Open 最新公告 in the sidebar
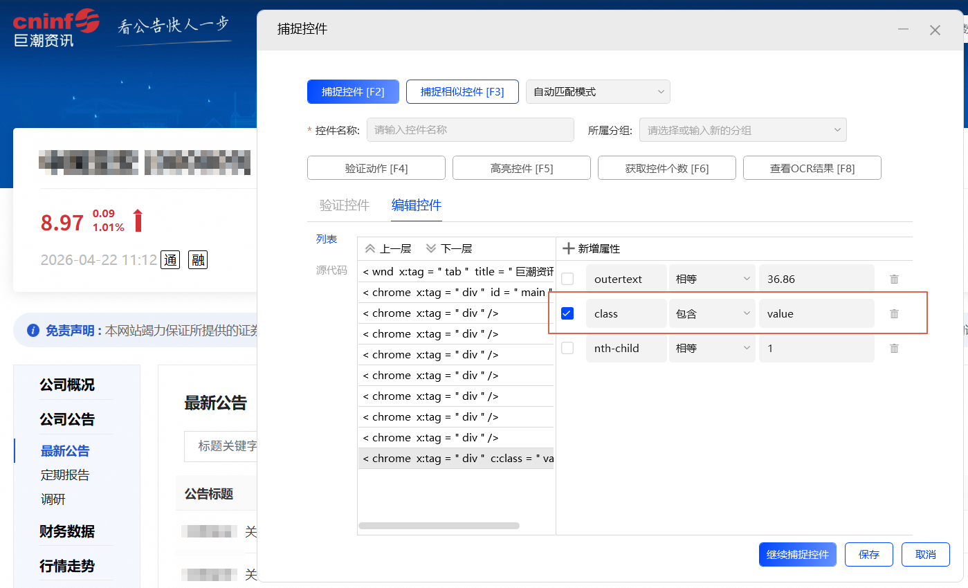 [65, 451]
